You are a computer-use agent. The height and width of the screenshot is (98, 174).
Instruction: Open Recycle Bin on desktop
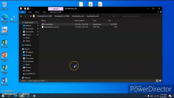coord(5,5)
